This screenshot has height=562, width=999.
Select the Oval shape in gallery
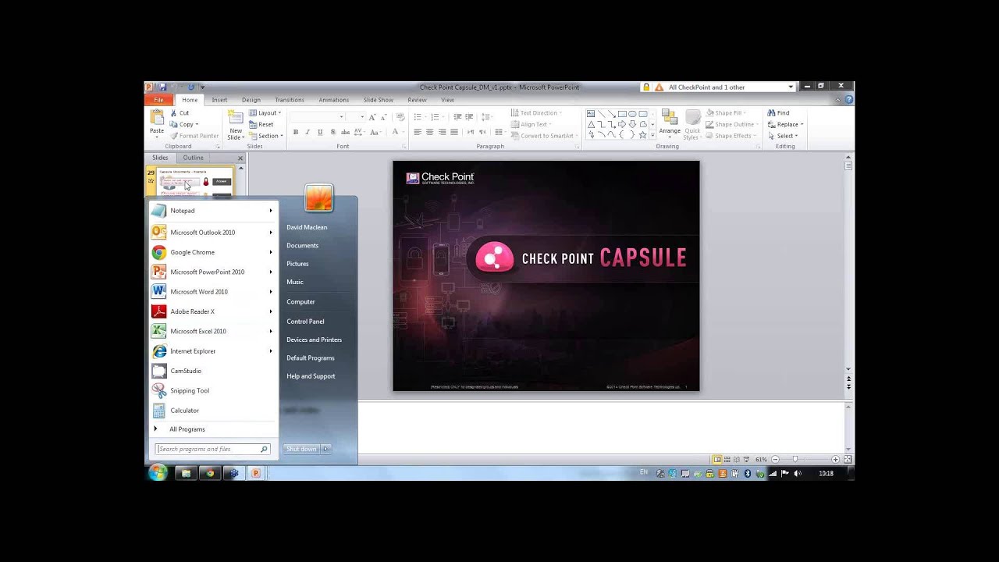click(632, 114)
